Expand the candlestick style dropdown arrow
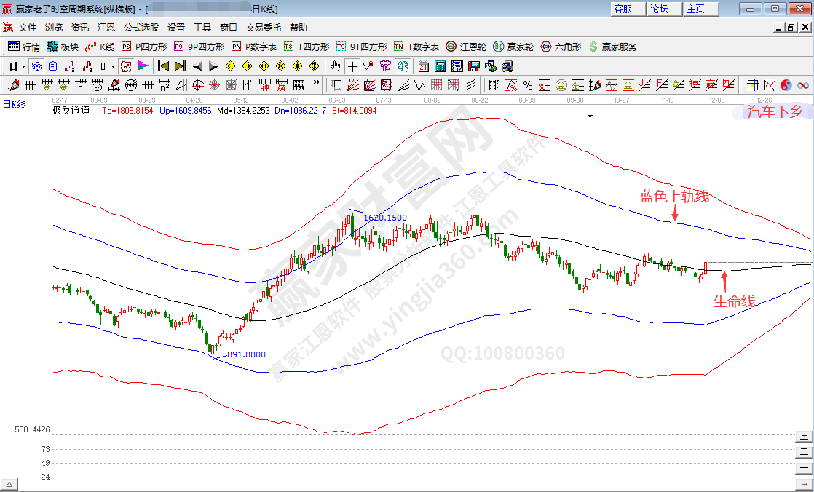814x492 pixels. [x=113, y=66]
